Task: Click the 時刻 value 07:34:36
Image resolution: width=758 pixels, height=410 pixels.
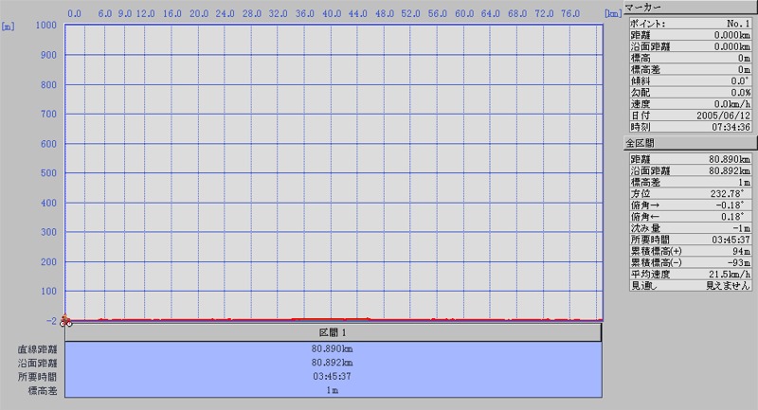Action: (x=731, y=126)
